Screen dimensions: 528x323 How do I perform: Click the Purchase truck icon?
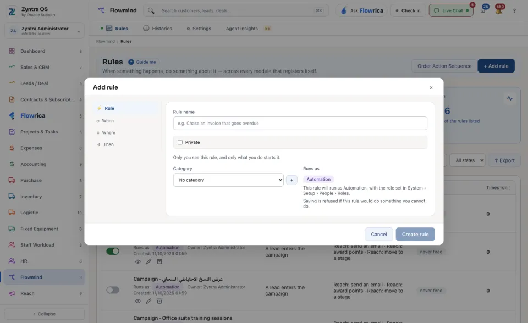pyautogui.click(x=12, y=180)
